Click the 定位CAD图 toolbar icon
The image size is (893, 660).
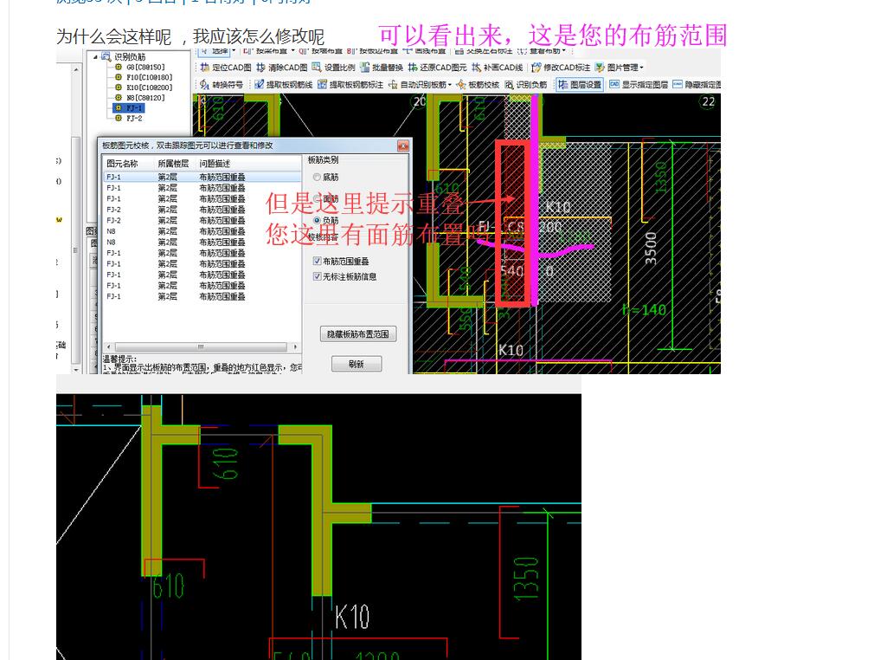[x=205, y=68]
